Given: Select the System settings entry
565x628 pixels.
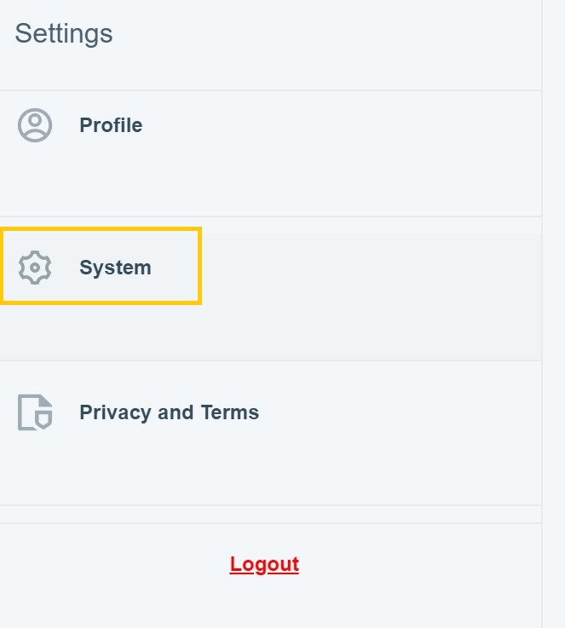Looking at the screenshot, I should coord(115,268).
